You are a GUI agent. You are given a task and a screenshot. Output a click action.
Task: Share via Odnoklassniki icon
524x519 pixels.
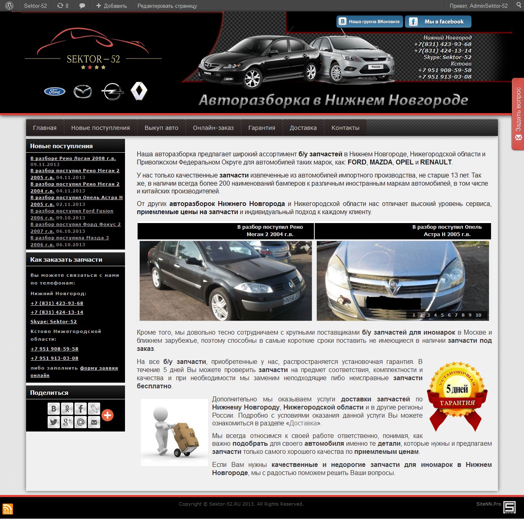[67, 409]
